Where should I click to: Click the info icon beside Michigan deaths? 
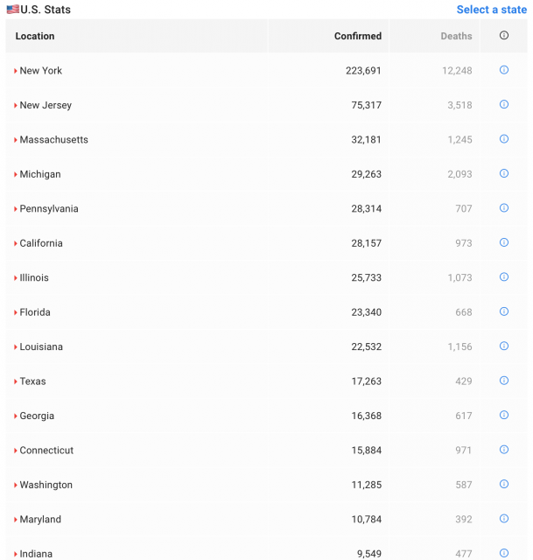pyautogui.click(x=504, y=173)
